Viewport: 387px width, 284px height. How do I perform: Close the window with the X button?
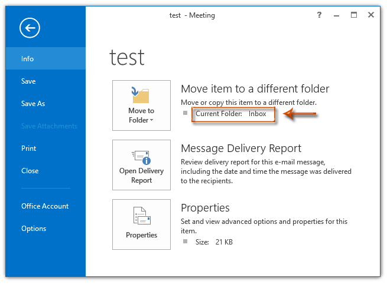point(370,15)
